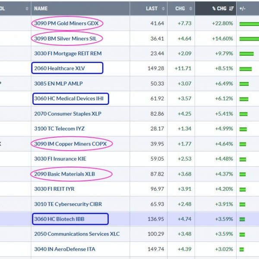The image size is (259, 259).
Task: Click the green bar in XLV row
Action: point(246,69)
